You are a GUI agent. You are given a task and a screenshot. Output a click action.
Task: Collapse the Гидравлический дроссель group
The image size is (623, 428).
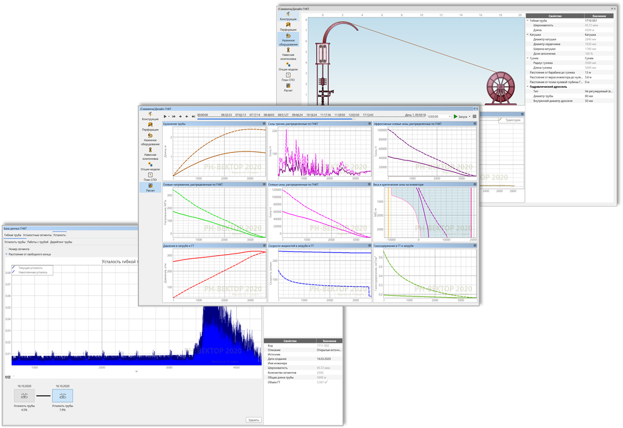528,87
